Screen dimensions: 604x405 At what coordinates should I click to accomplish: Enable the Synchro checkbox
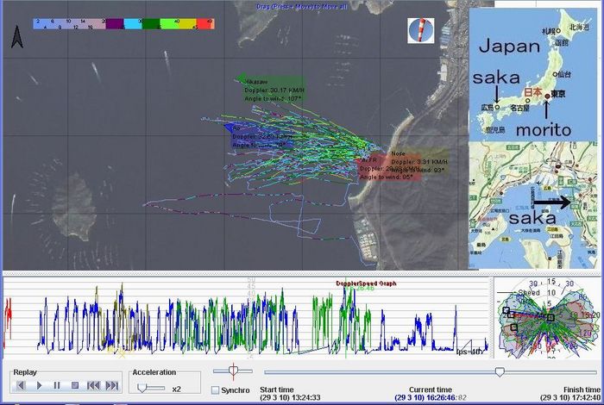coord(215,390)
